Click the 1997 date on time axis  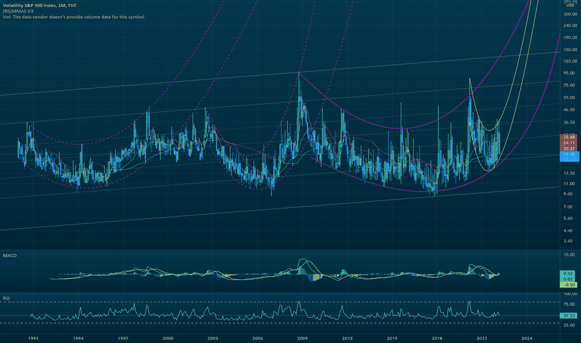123,338
